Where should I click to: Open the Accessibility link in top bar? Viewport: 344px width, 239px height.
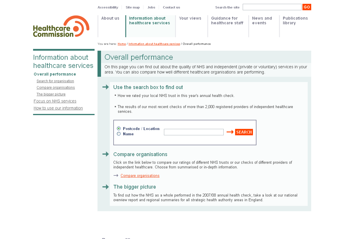[x=108, y=7]
